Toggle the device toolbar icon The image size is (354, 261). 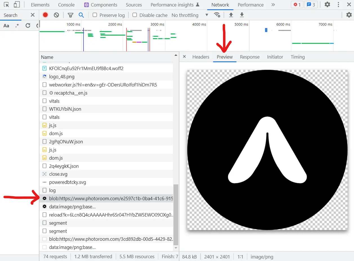(x=17, y=5)
